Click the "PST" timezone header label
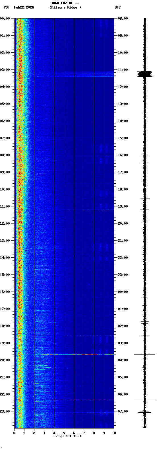 click(x=7, y=7)
